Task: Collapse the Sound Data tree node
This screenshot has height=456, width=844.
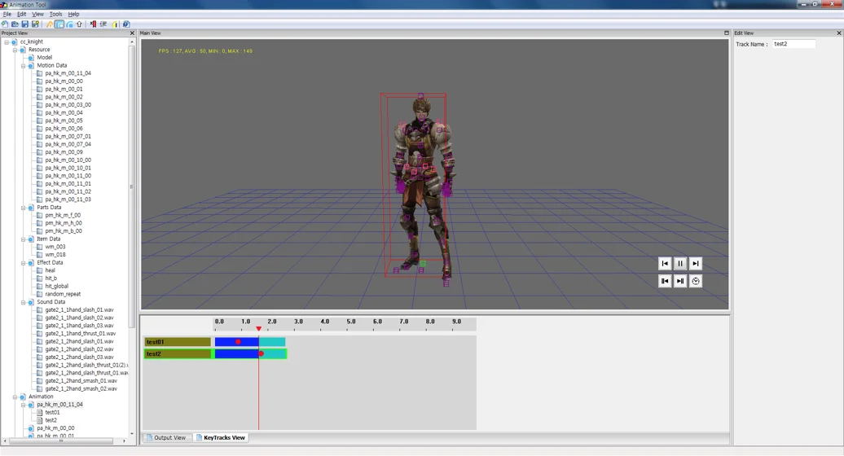Action: (x=23, y=302)
